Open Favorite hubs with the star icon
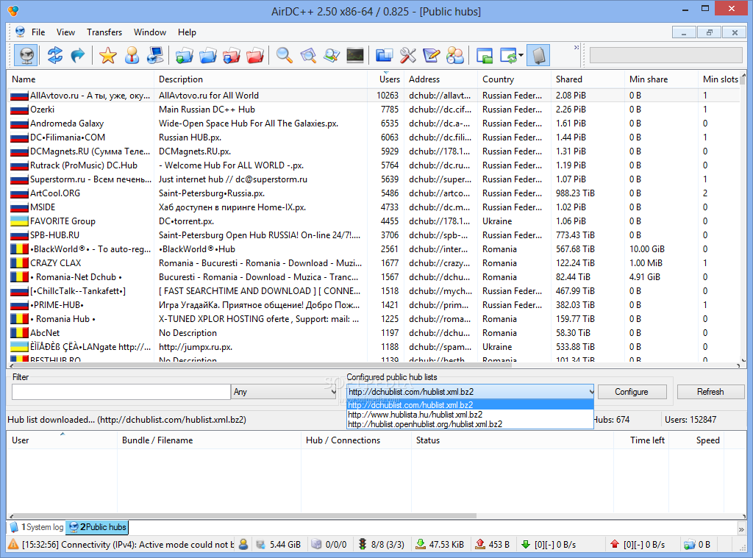Image resolution: width=753 pixels, height=558 pixels. pyautogui.click(x=108, y=55)
